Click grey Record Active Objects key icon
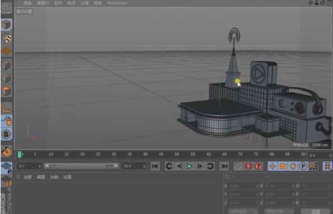This screenshot has width=333, height=214. (238, 166)
